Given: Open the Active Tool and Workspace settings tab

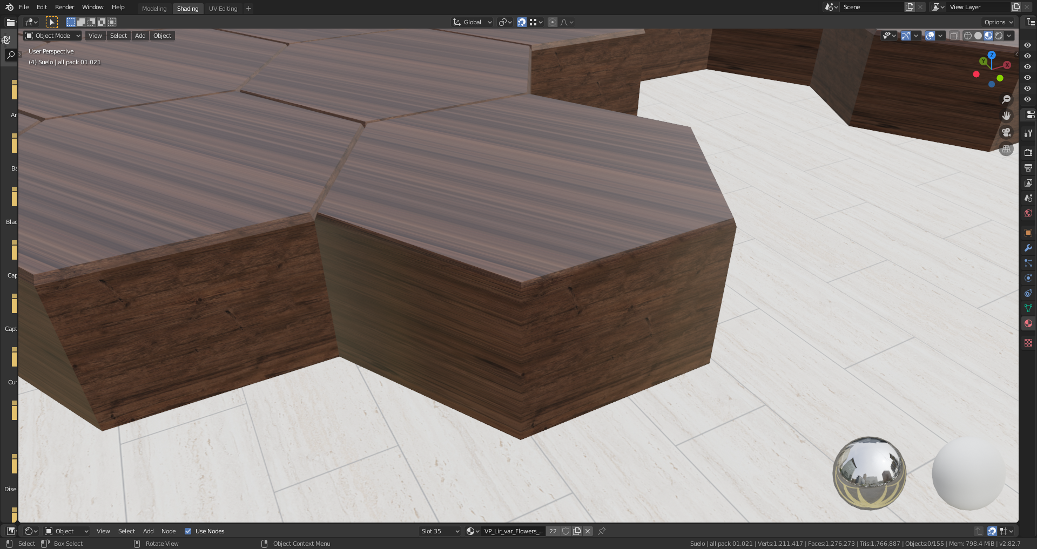Looking at the screenshot, I should click(1028, 133).
